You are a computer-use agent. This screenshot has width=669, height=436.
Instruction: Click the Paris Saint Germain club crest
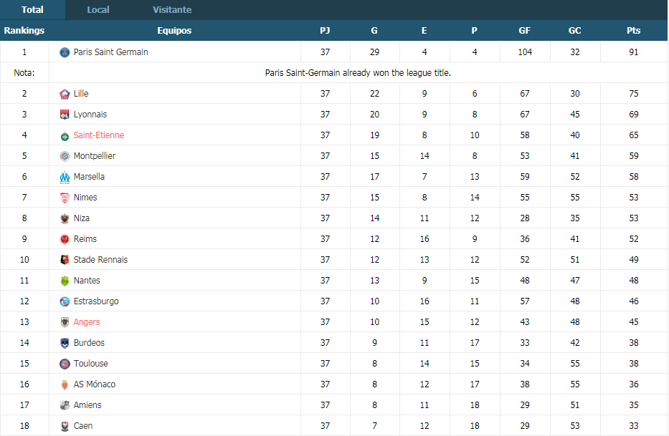(65, 52)
